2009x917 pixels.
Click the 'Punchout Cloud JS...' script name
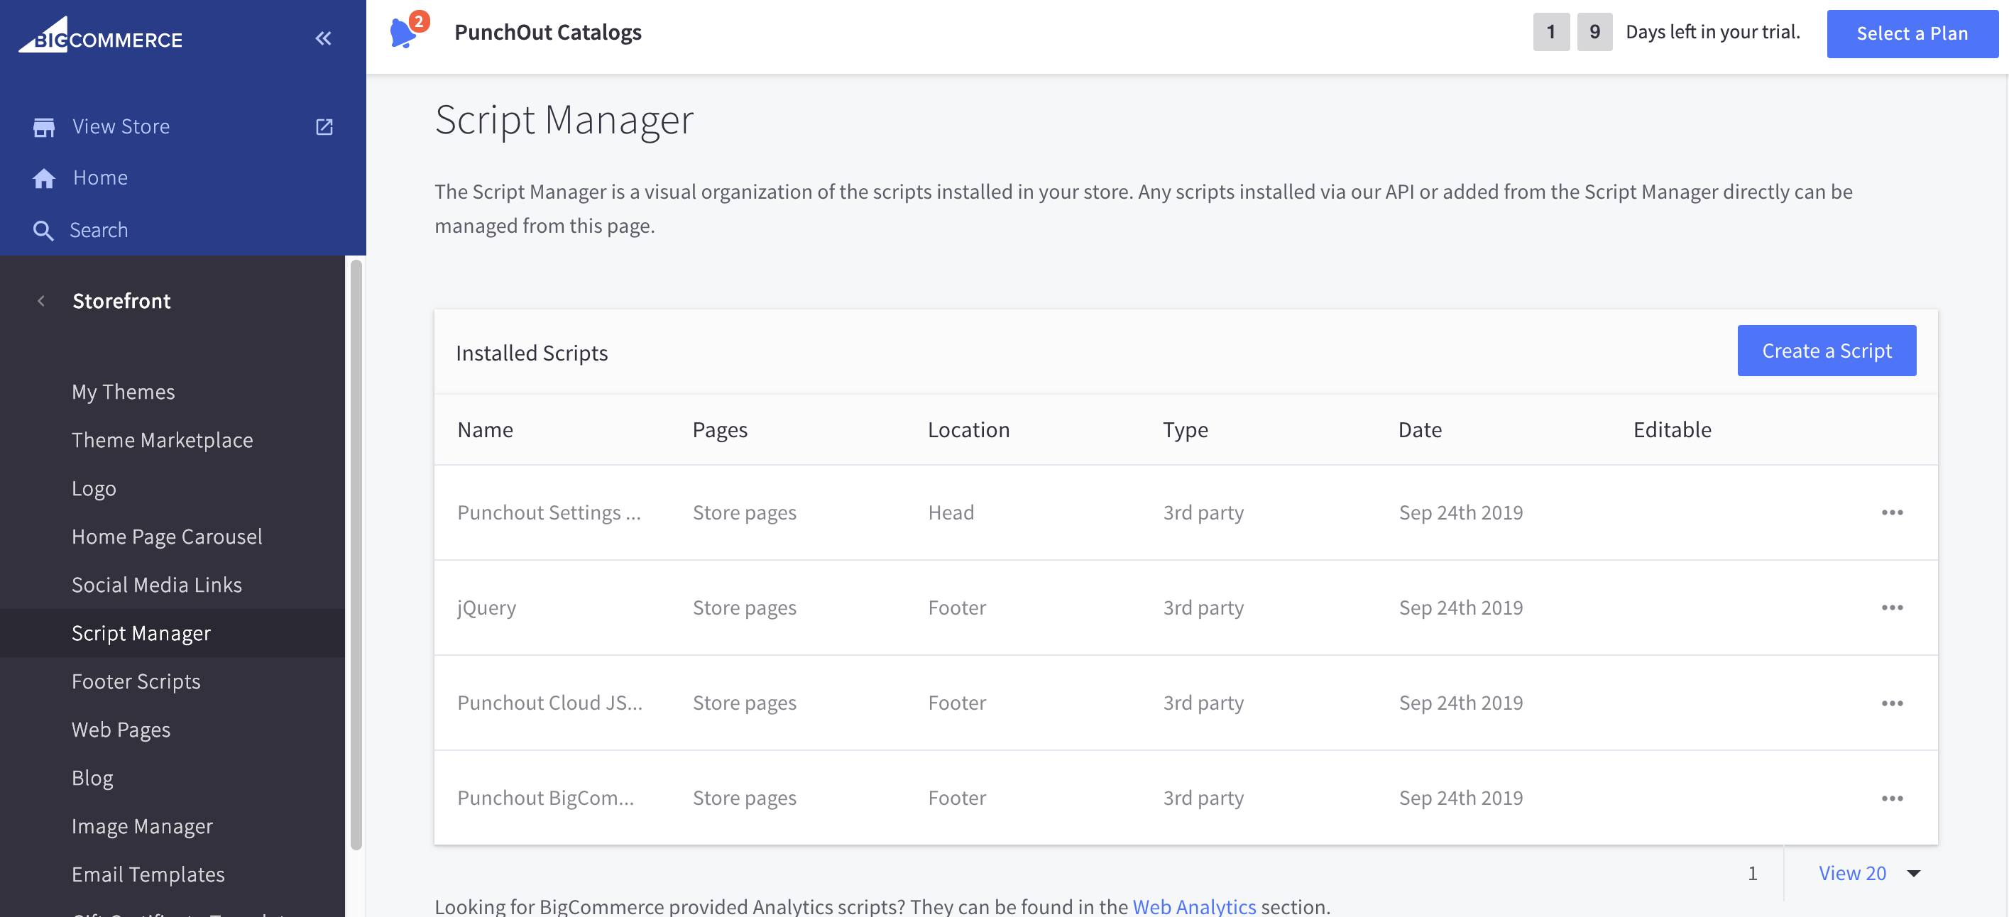point(550,703)
